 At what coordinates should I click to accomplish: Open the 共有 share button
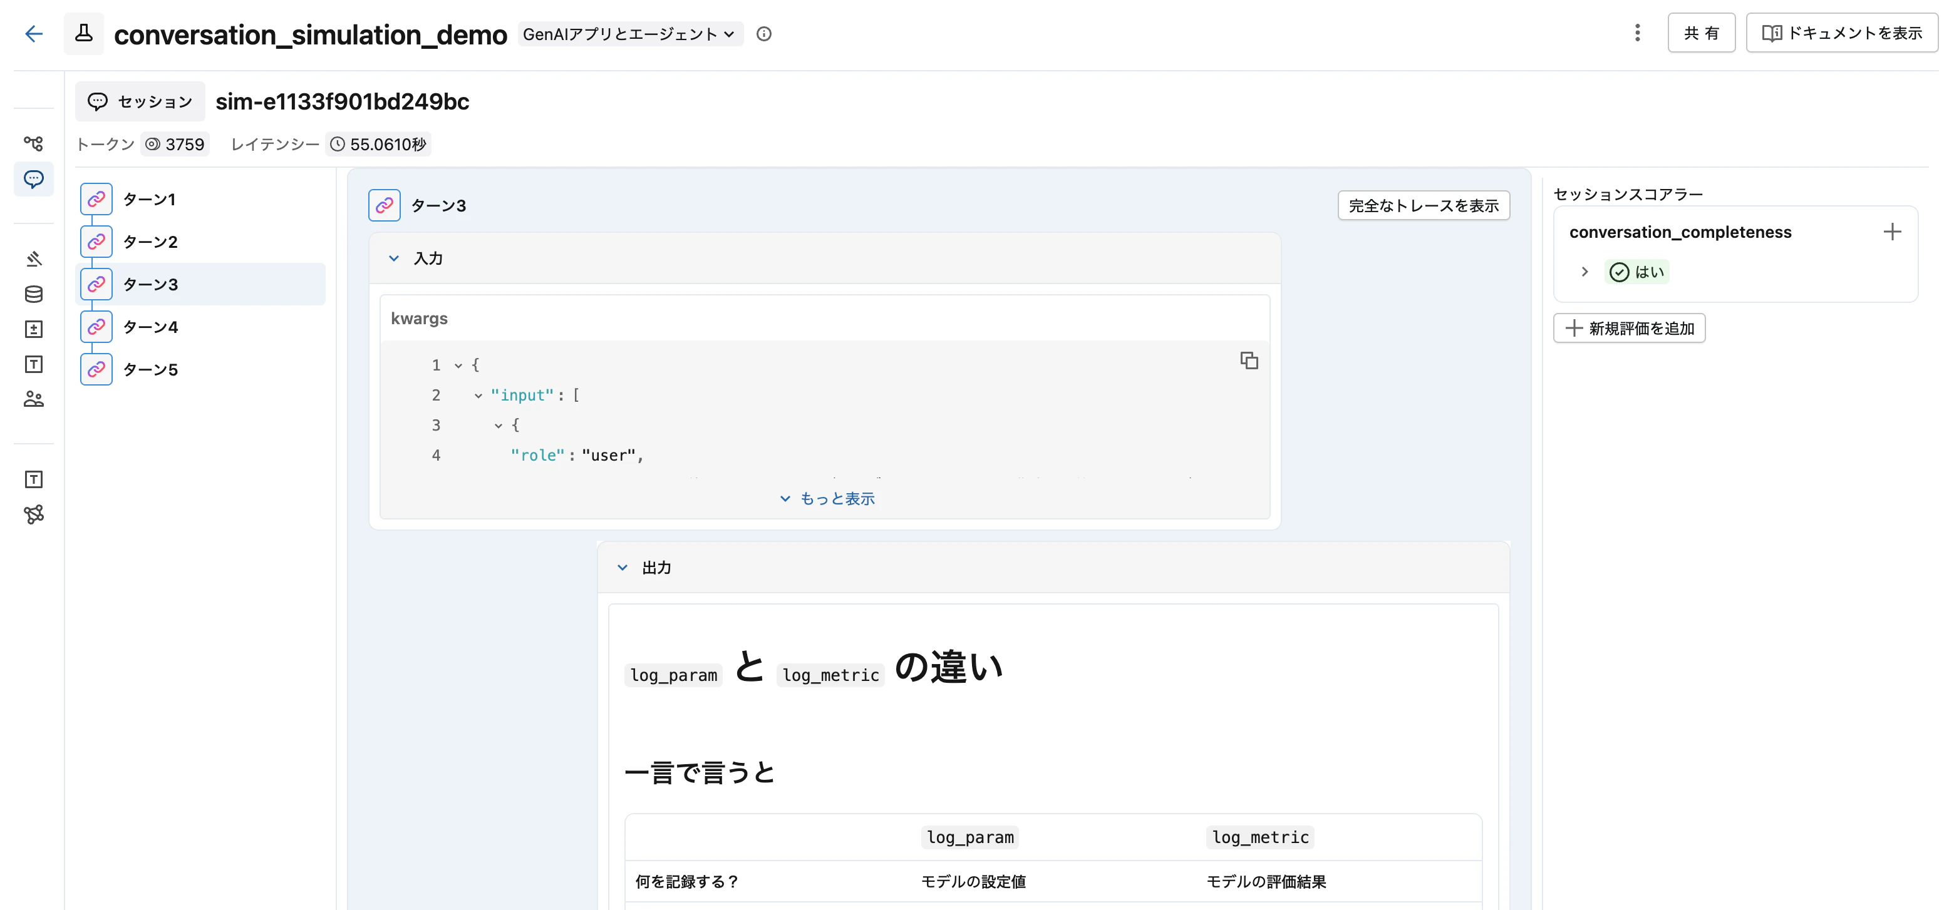(x=1701, y=33)
